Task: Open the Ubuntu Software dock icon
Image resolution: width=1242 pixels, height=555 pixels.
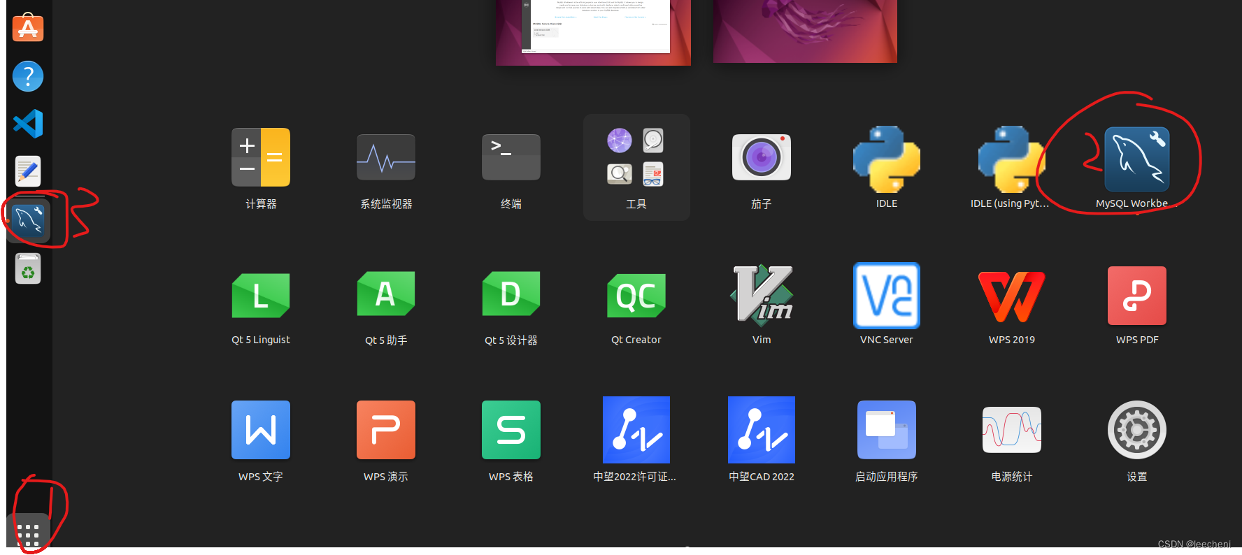Action: tap(28, 28)
